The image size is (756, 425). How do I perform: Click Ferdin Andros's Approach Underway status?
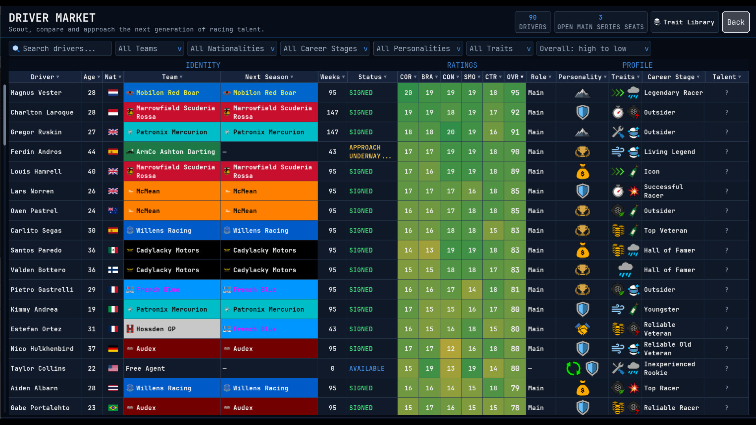pos(370,152)
